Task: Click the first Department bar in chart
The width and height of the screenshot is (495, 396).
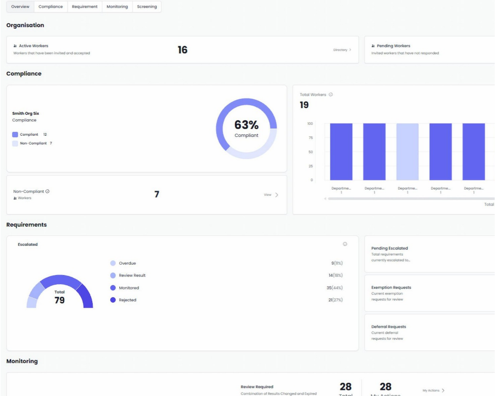Action: point(341,152)
